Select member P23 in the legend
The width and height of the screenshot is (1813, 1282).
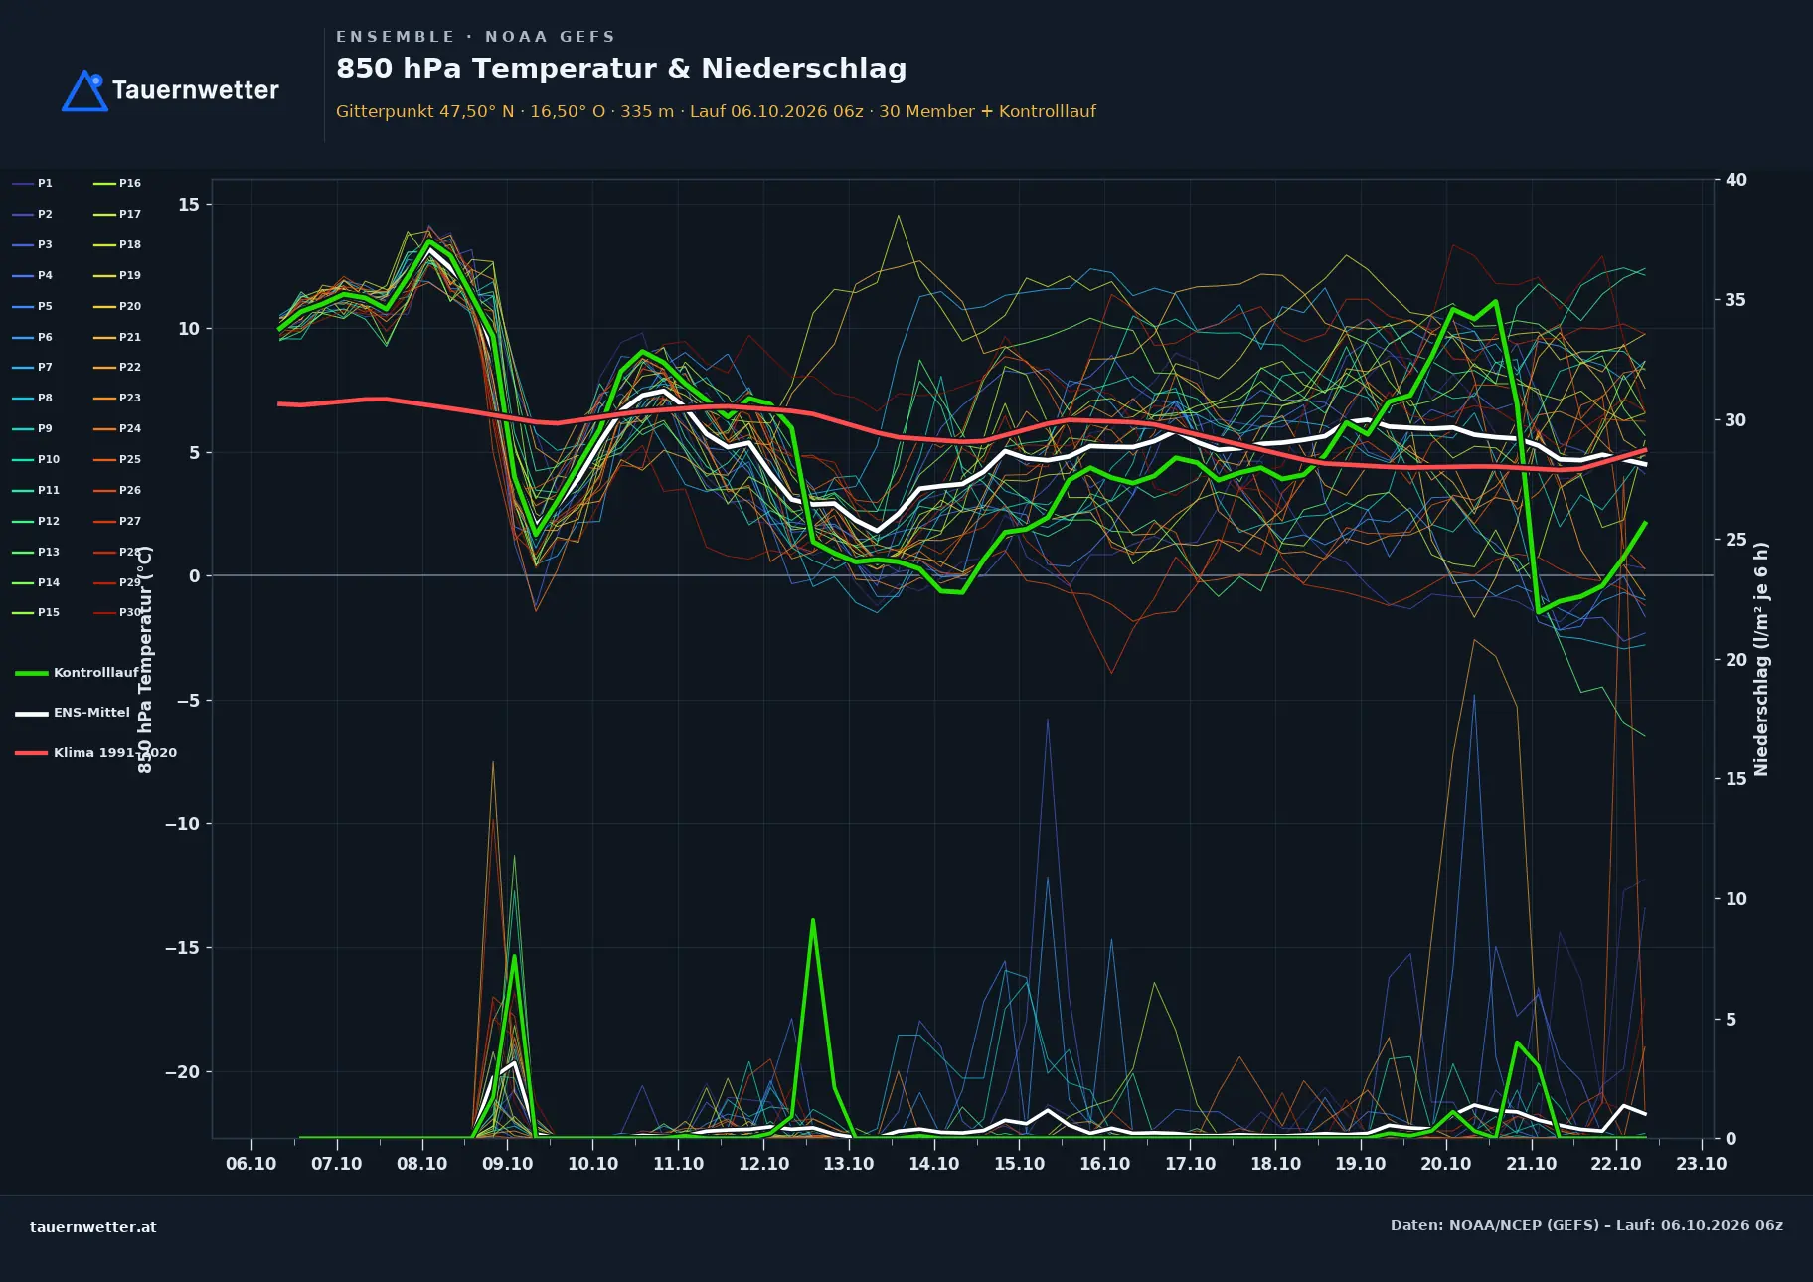[x=117, y=398]
